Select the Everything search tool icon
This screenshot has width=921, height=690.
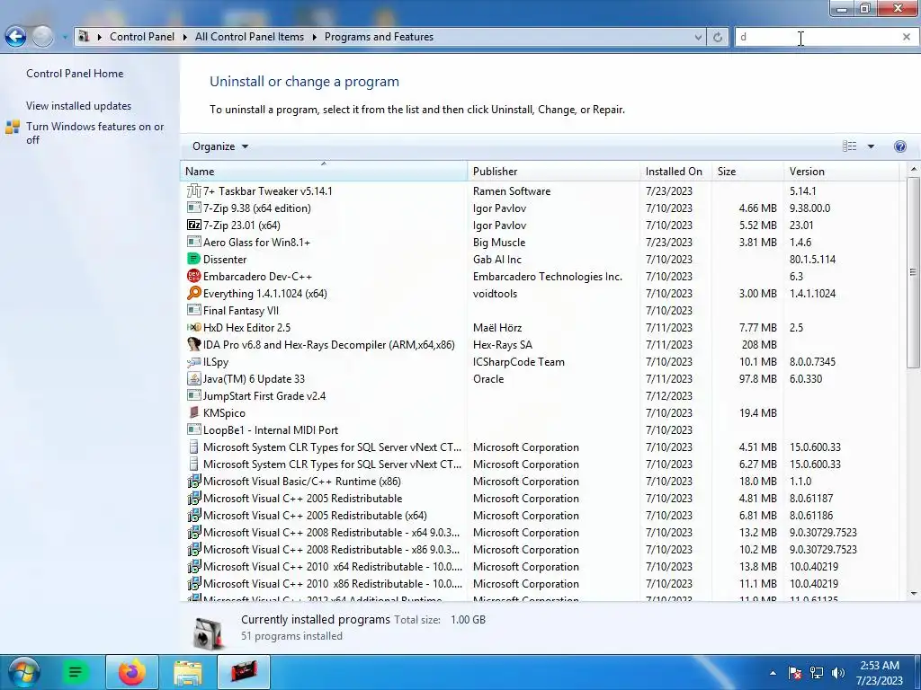pos(193,293)
